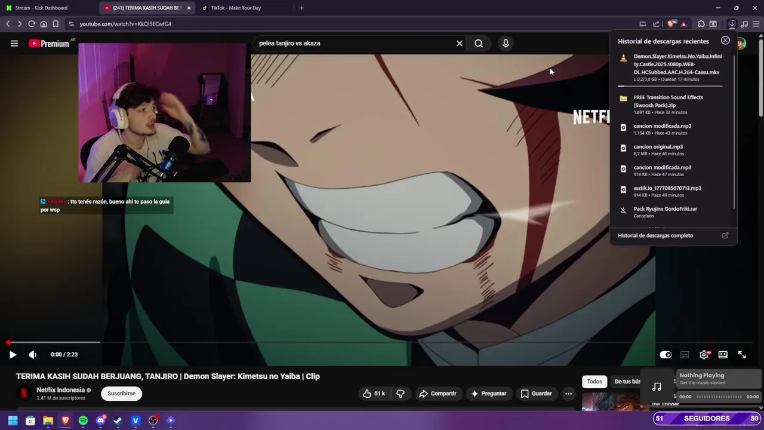
Task: Close the TERIMA KASIH YouTube tab
Action: pos(189,8)
